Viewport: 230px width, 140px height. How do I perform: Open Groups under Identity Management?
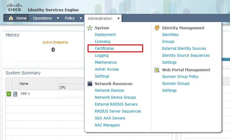(168, 42)
